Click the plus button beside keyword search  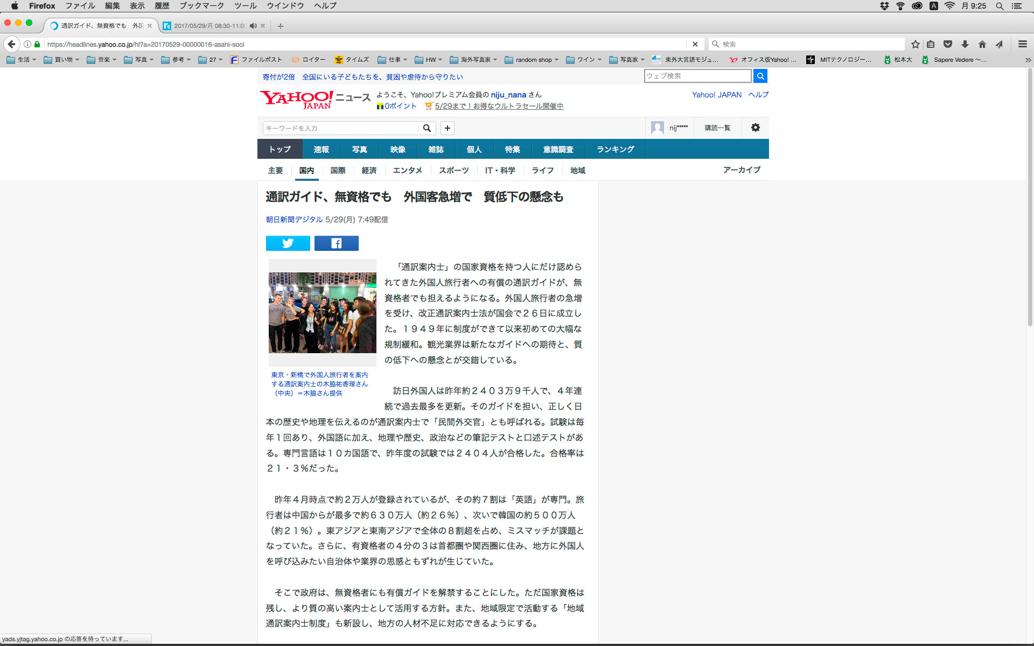pos(447,128)
